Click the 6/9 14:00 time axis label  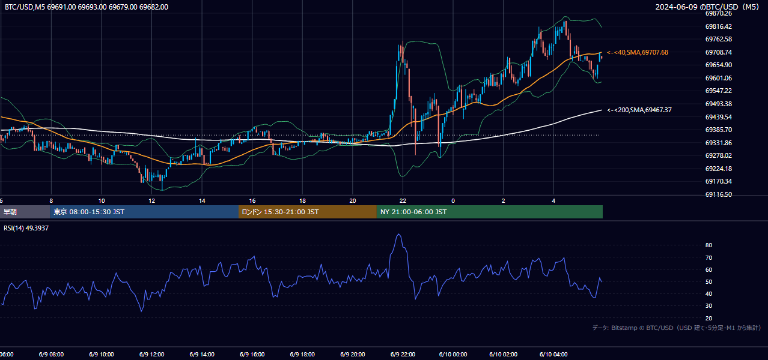202,355
